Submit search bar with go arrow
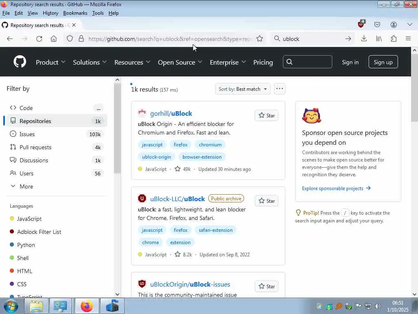Screen dimensions: 418x314 (348, 39)
